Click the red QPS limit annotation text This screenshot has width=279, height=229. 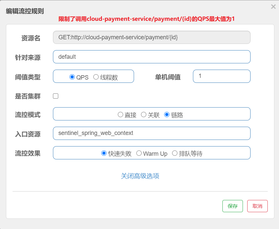147,19
